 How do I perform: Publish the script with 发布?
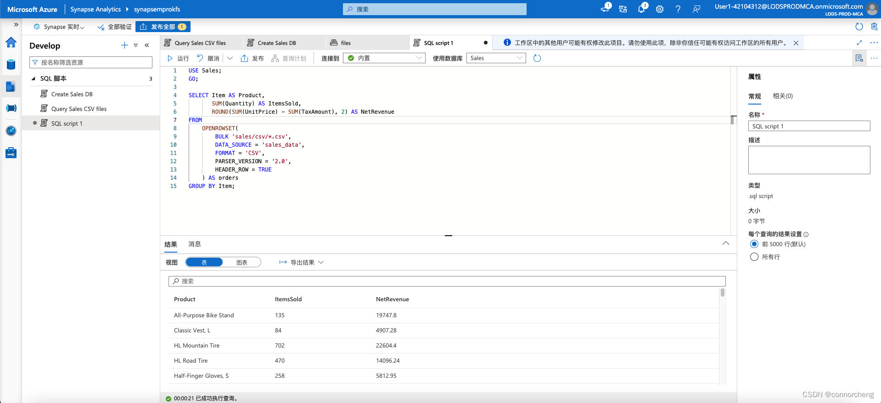click(253, 58)
